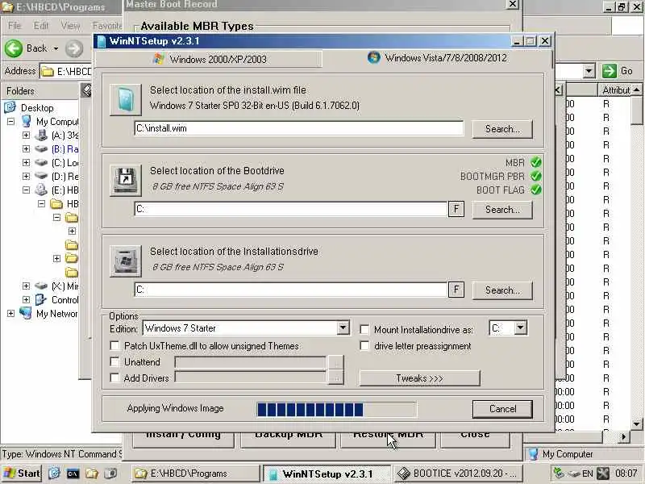The image size is (645, 484).
Task: Click the Start button
Action: [22, 474]
